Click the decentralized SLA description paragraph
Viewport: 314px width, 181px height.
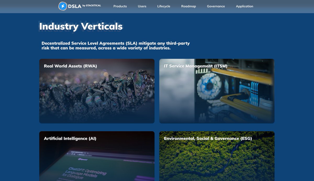pyautogui.click(x=115, y=46)
